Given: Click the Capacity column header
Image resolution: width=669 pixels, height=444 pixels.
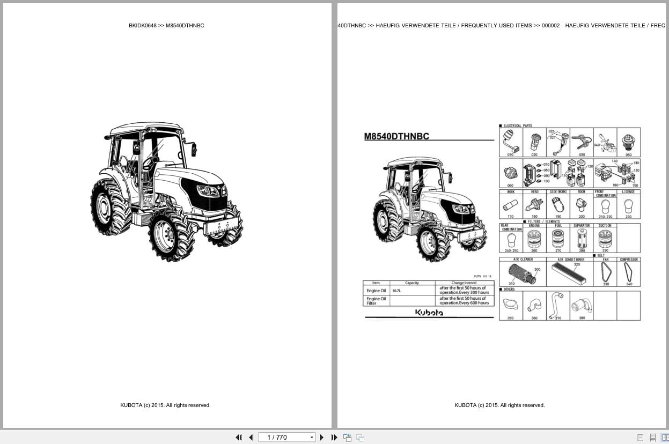Looking at the screenshot, I should (x=412, y=283).
